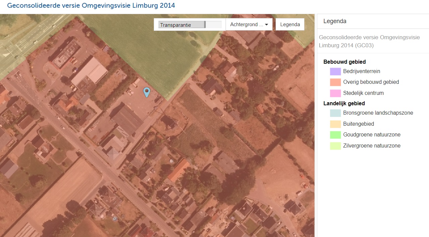Click the blue location pin marker on the map

pyautogui.click(x=146, y=92)
